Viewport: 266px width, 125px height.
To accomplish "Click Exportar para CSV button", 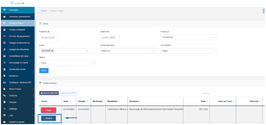I will 49,93.
